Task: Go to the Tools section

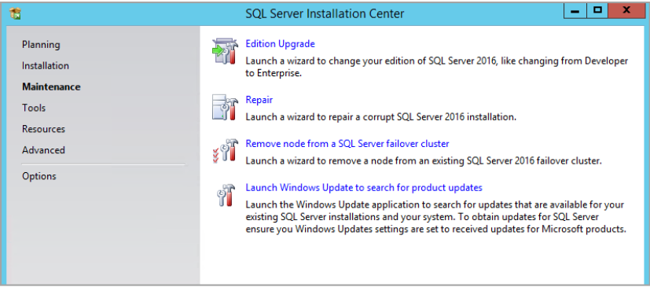Action: pos(34,108)
